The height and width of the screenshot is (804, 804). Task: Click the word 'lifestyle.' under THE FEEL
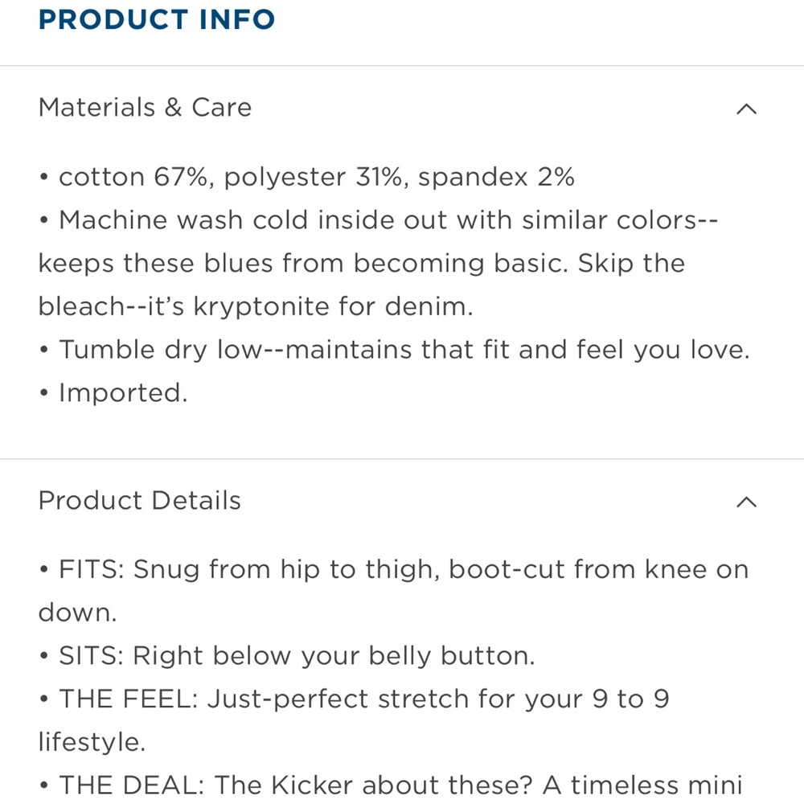click(92, 743)
